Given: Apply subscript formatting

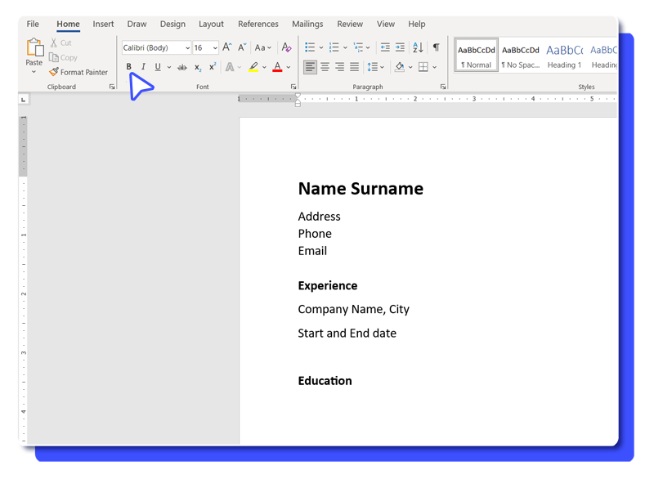Looking at the screenshot, I should click(x=198, y=67).
